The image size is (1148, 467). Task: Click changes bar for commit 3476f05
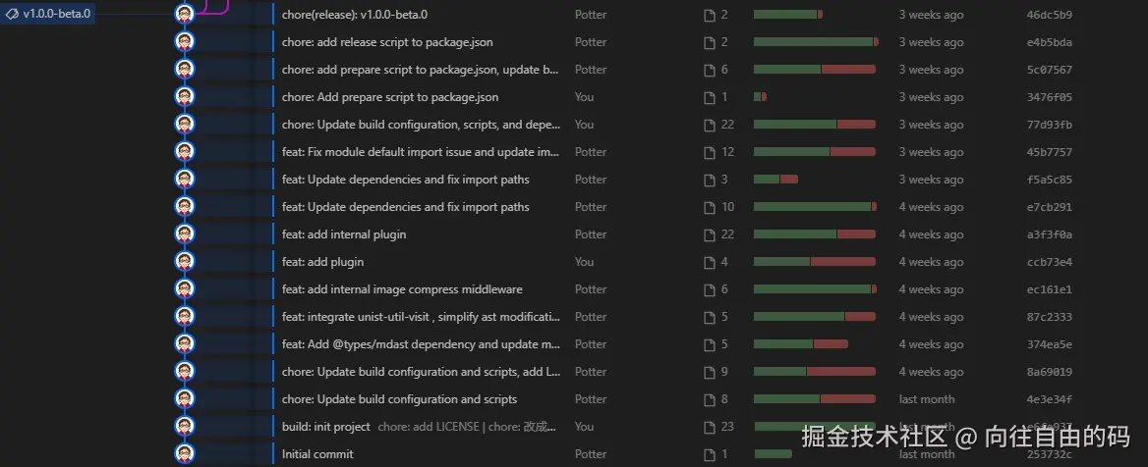tap(760, 97)
